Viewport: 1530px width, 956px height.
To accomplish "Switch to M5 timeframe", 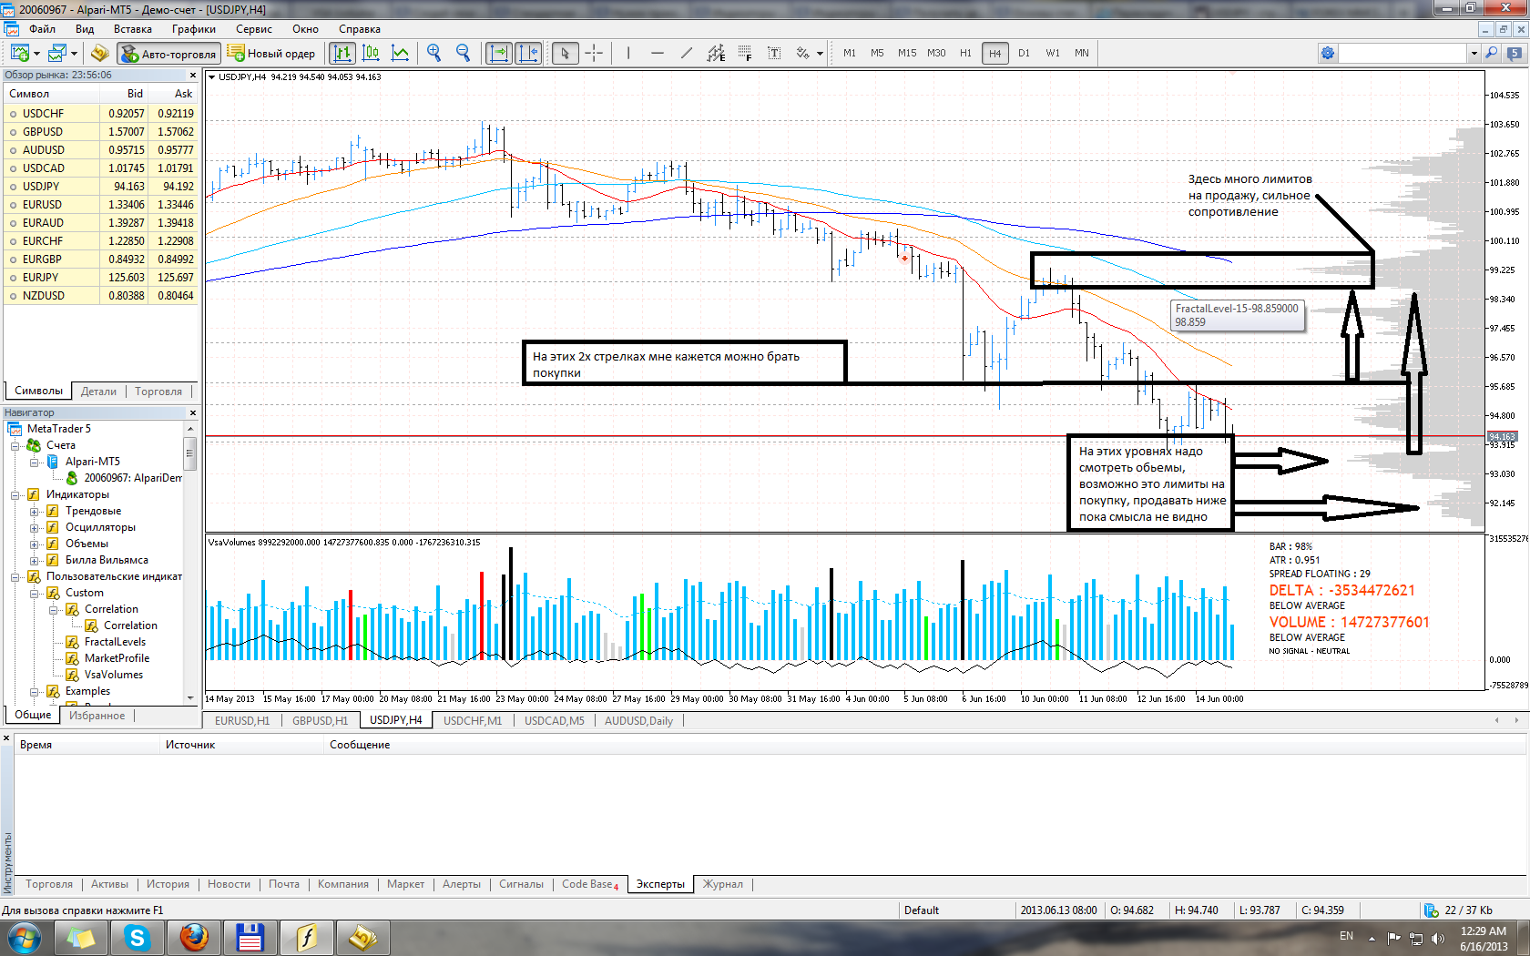I will coord(877,53).
